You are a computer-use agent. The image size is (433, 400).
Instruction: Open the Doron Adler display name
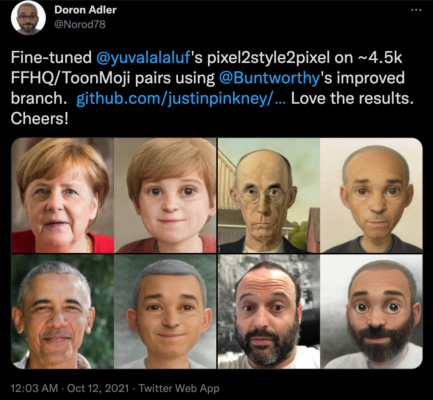click(x=85, y=10)
